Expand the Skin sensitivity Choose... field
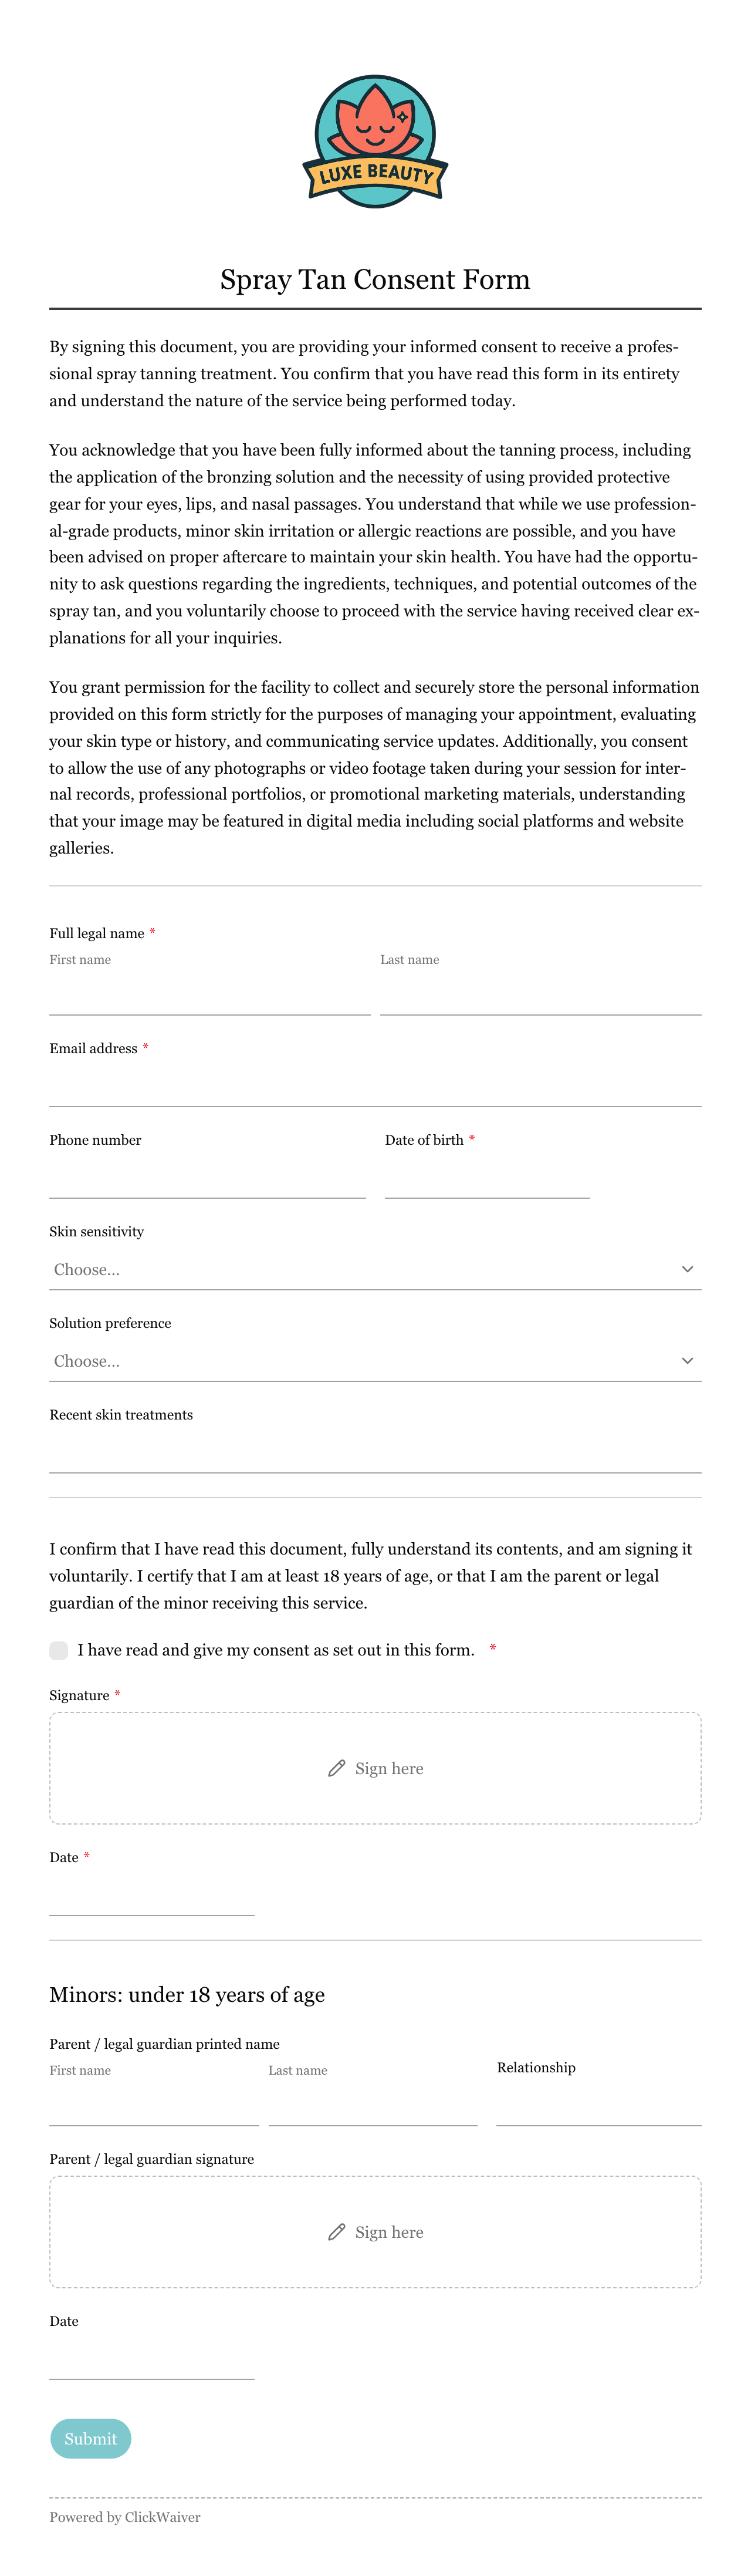This screenshot has width=751, height=2576. [x=375, y=1269]
